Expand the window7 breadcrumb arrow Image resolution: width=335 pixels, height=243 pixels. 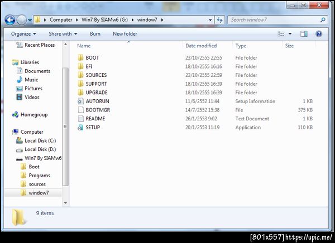[x=162, y=20]
